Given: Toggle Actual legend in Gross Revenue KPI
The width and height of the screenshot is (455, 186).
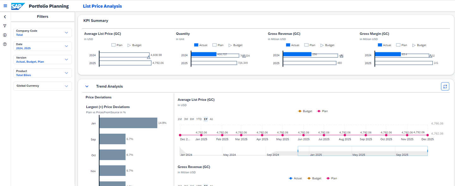Looking at the screenshot, I should 293,45.
